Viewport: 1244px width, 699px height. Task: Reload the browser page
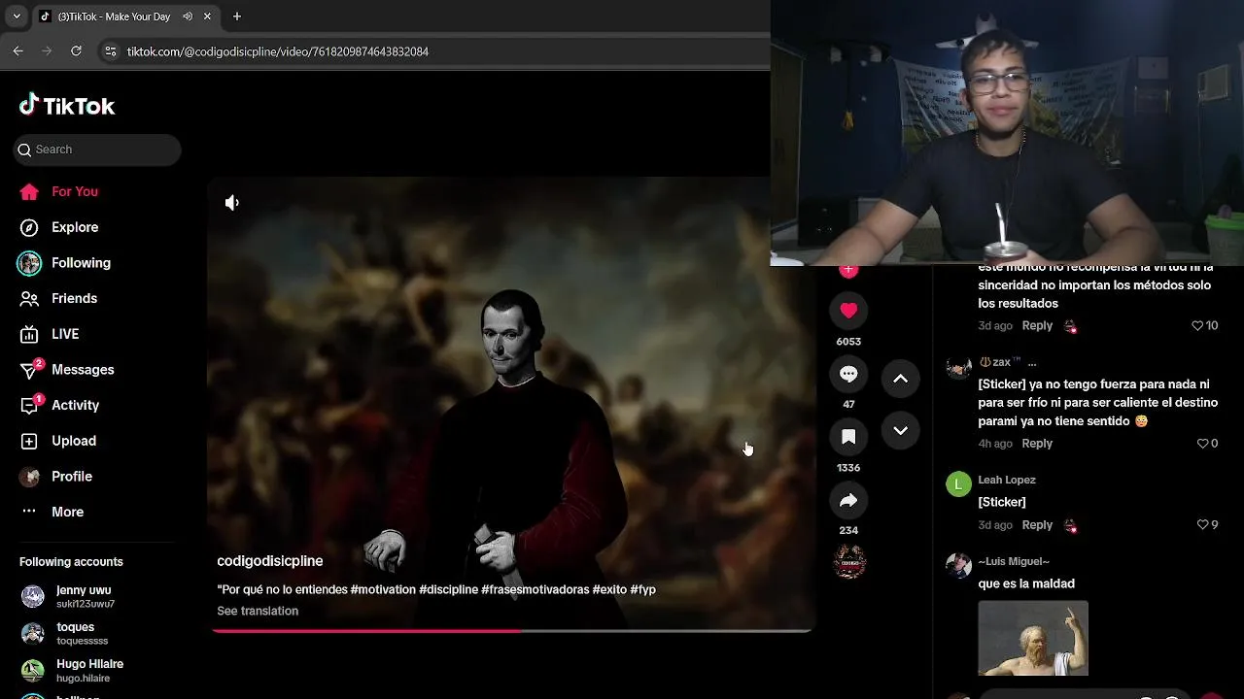click(76, 51)
